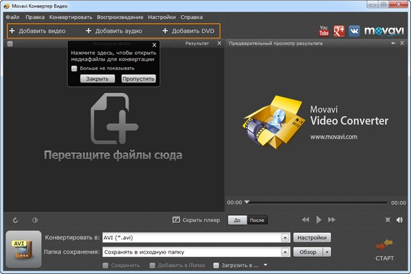Open the VK social network icon
The height and width of the screenshot is (274, 411).
(x=354, y=31)
